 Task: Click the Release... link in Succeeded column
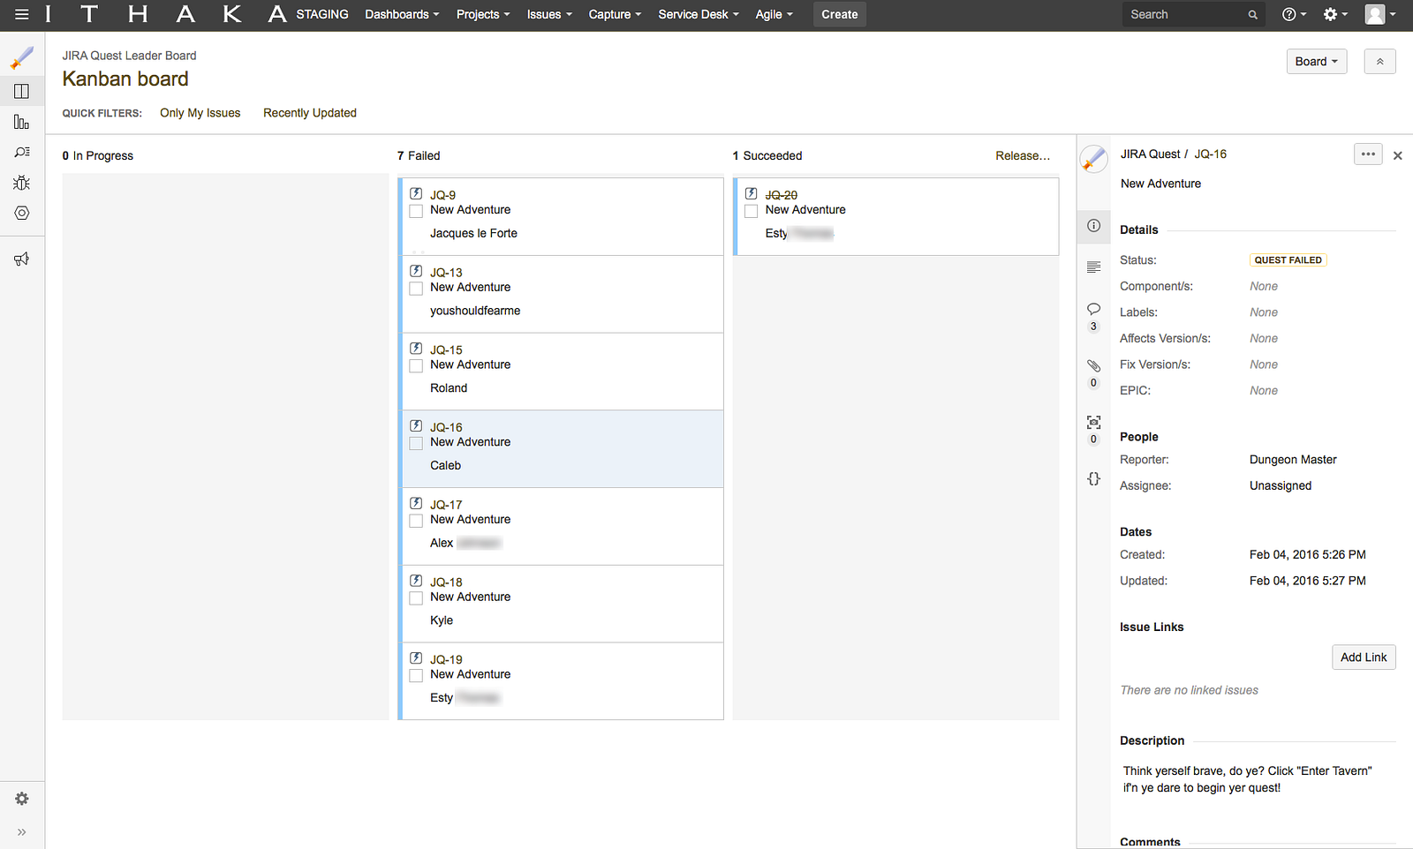click(x=1023, y=155)
